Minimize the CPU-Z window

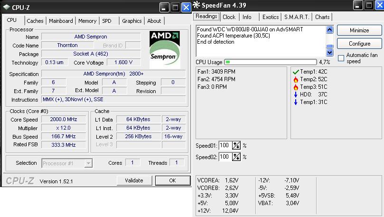164,7
